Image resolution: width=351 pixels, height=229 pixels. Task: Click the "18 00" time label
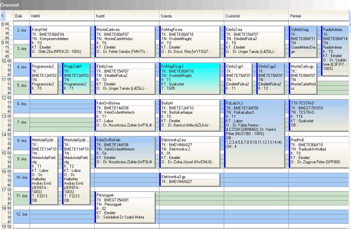pos(7,208)
